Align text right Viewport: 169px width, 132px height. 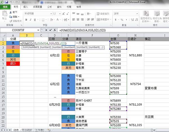[x=82, y=19]
